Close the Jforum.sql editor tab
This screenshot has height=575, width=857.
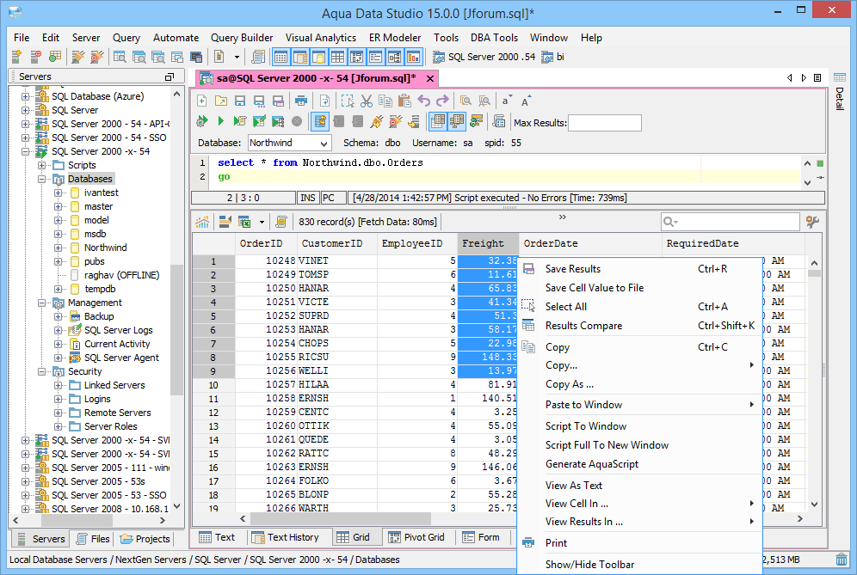click(x=430, y=78)
